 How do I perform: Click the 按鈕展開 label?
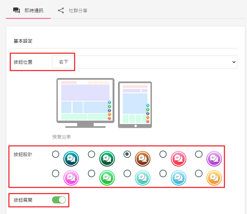(23, 200)
